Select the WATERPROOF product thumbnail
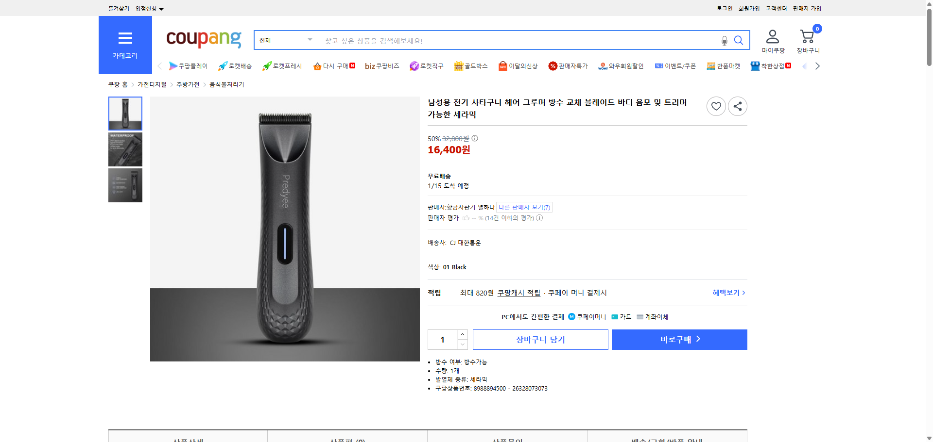 point(125,149)
